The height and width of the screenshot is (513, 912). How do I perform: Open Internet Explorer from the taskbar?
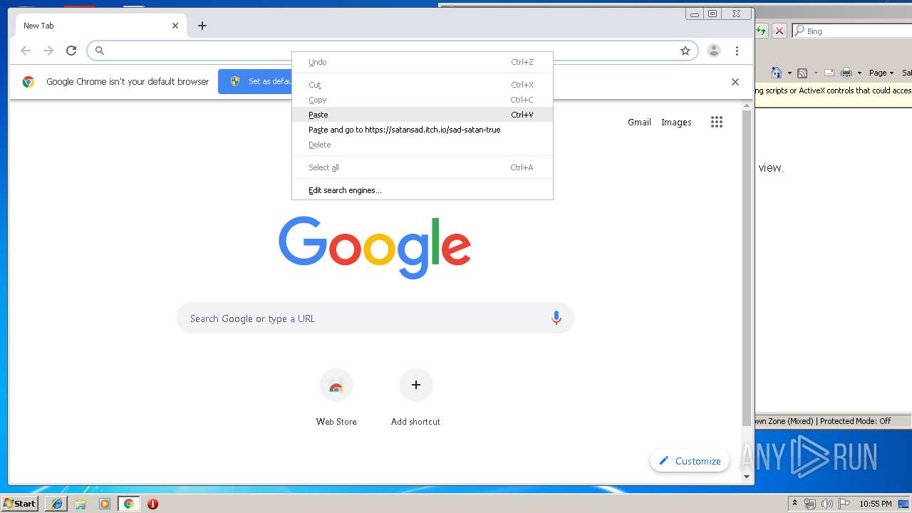coord(57,504)
